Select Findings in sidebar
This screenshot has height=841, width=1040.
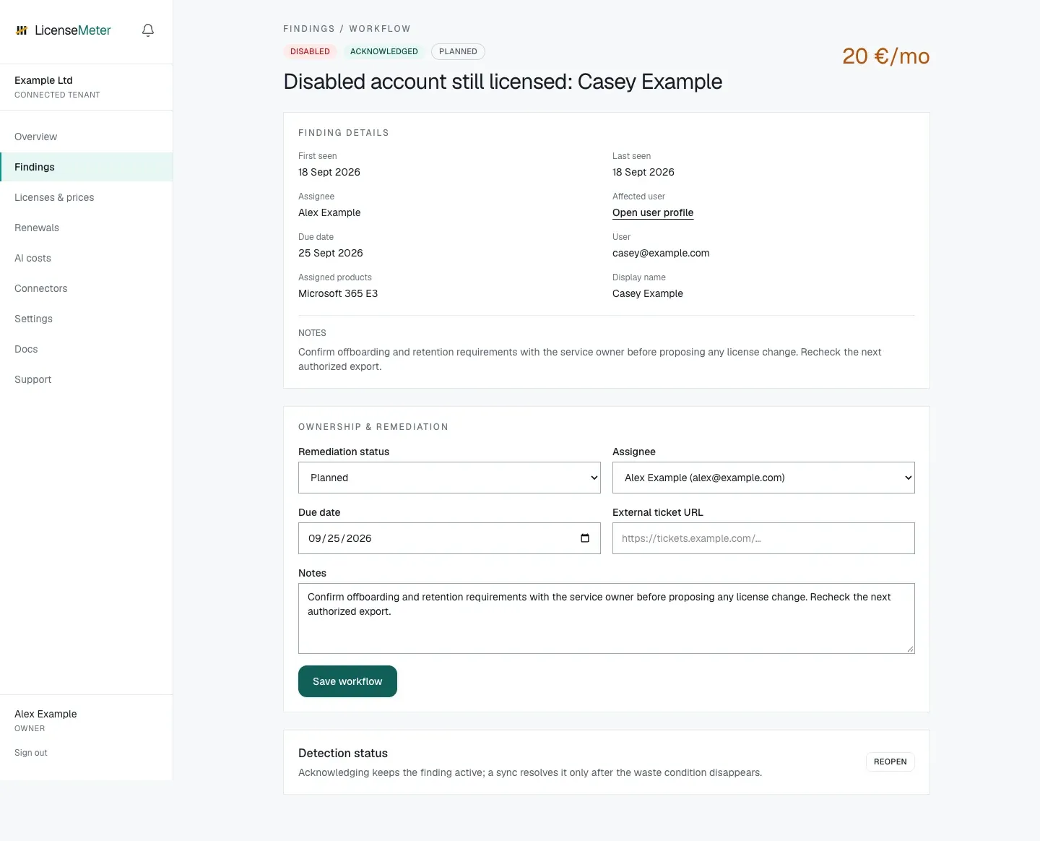coord(86,167)
